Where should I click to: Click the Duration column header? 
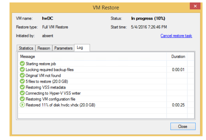coord(178,57)
